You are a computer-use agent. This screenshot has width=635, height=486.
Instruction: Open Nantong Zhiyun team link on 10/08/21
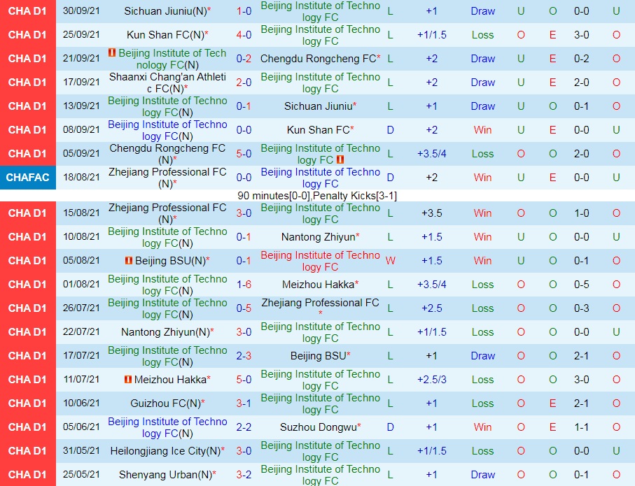tap(320, 237)
